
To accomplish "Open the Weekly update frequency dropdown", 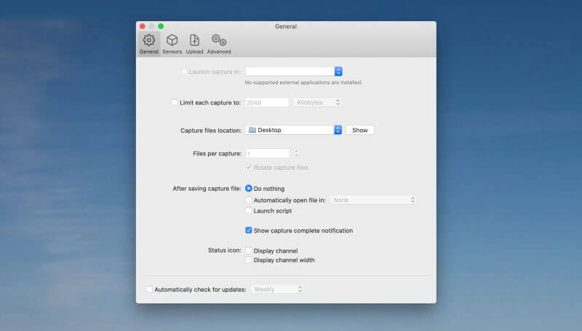I will (x=277, y=289).
